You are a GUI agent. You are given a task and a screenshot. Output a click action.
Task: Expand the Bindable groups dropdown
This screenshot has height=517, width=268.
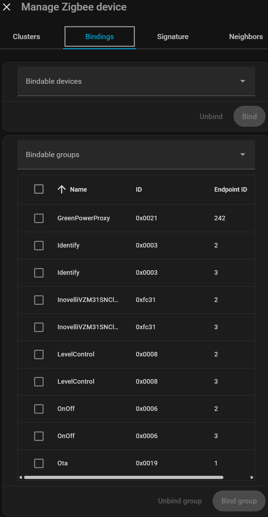click(136, 155)
